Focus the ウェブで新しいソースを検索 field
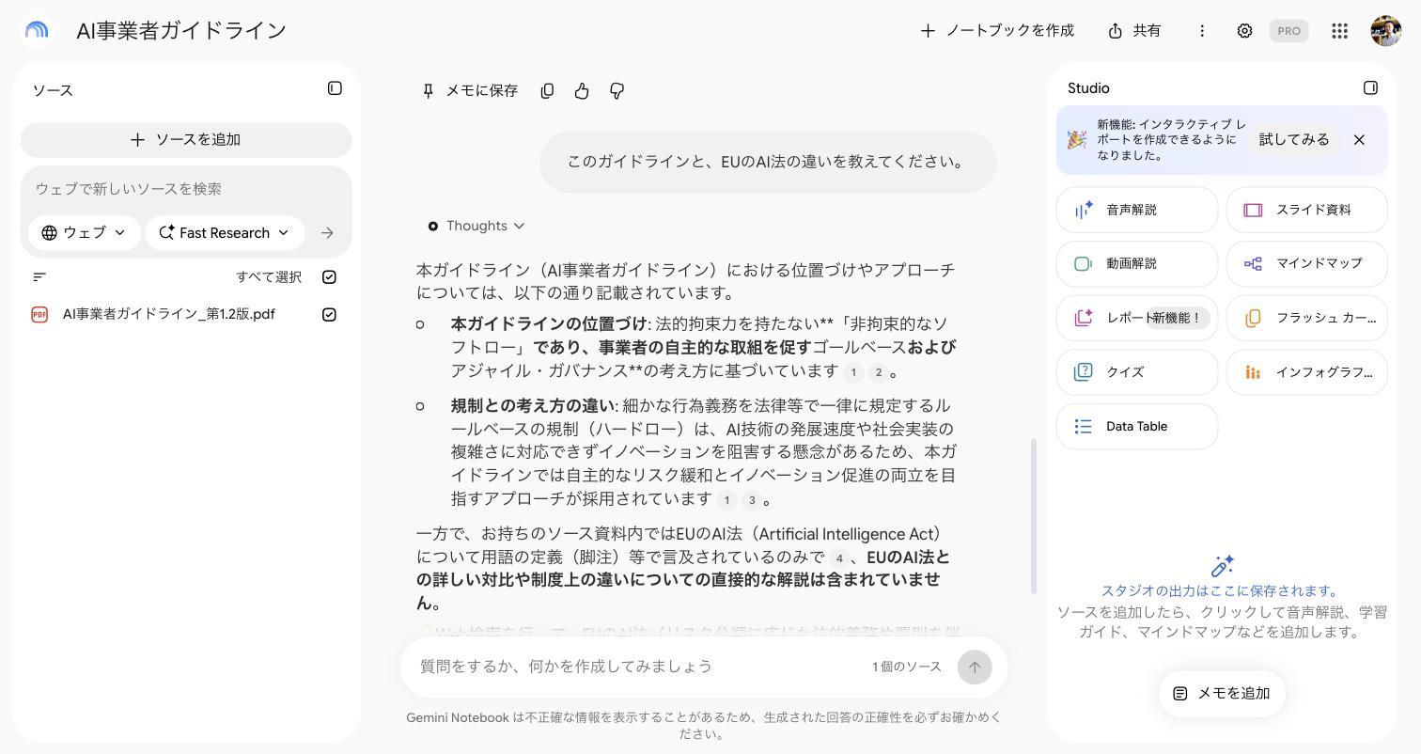 click(186, 189)
